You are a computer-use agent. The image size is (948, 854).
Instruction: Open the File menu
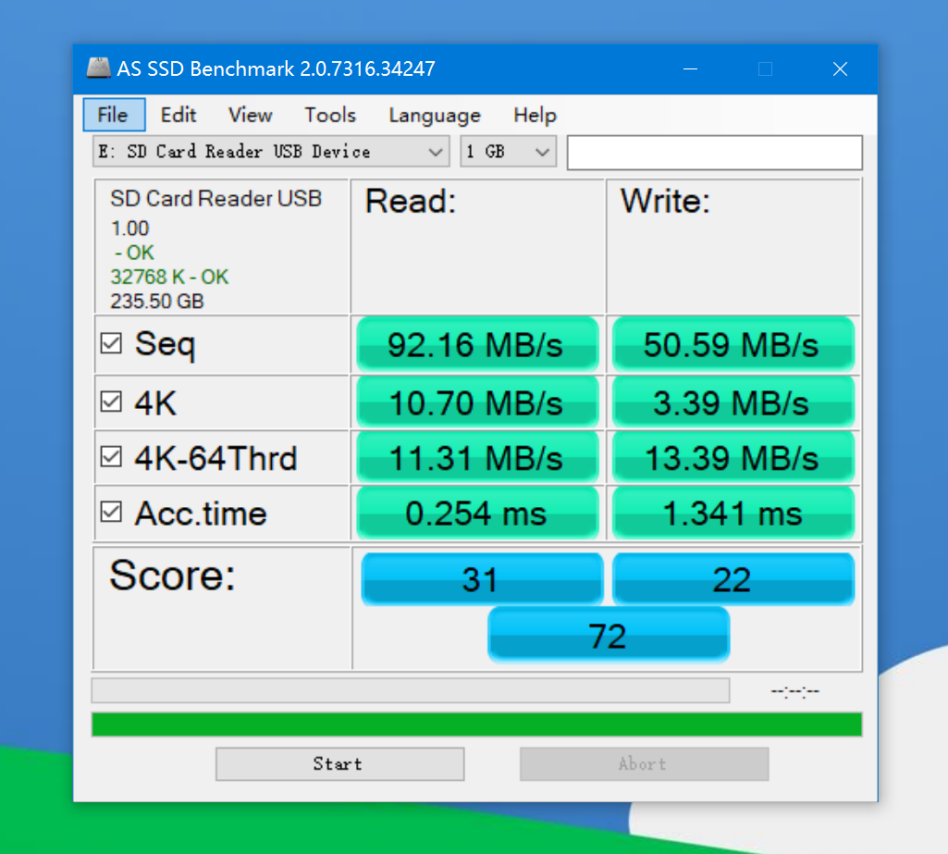(x=114, y=115)
